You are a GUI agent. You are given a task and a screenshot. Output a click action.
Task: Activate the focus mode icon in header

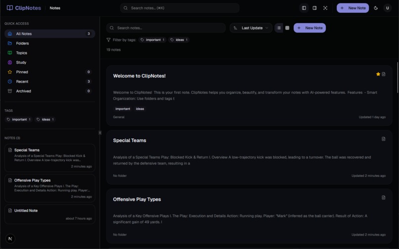click(x=325, y=8)
